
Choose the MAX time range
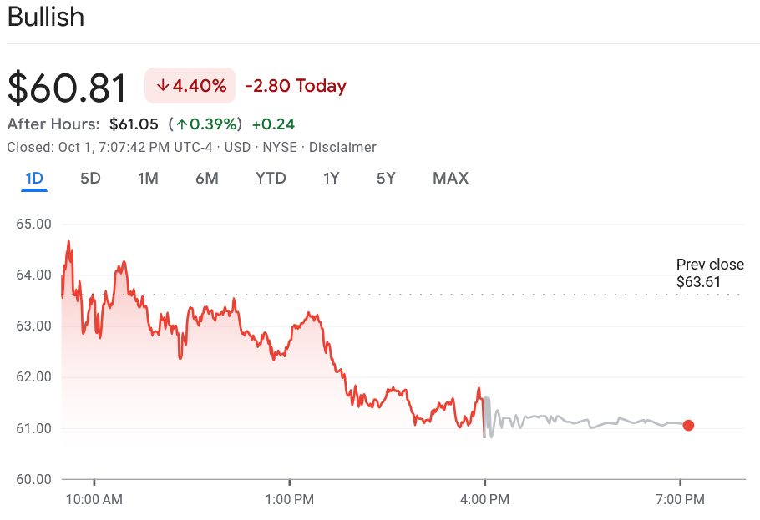coord(450,178)
